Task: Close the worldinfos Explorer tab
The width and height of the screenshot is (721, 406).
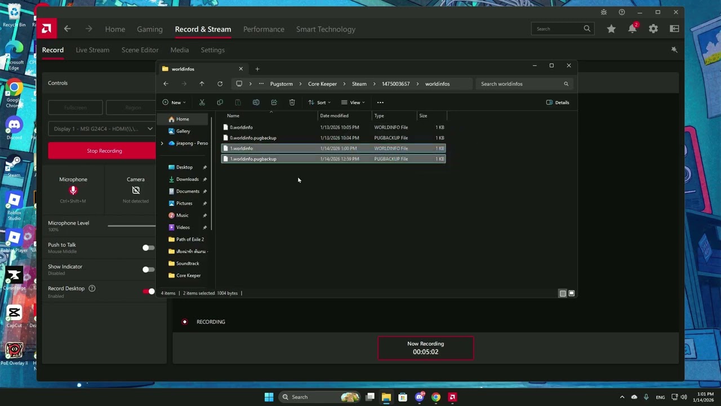Action: 241,69
